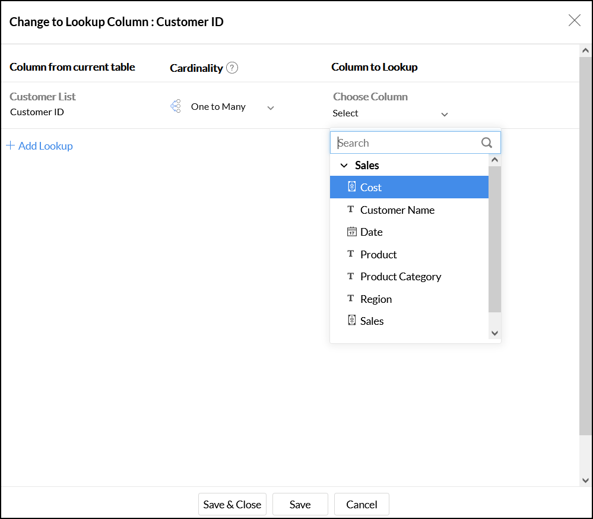Click the text icon beside Region

coord(351,299)
